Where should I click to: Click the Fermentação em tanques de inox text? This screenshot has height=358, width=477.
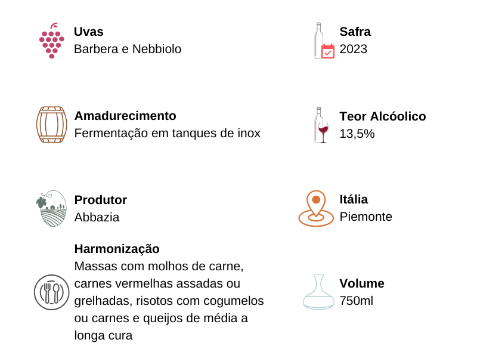pyautogui.click(x=167, y=133)
